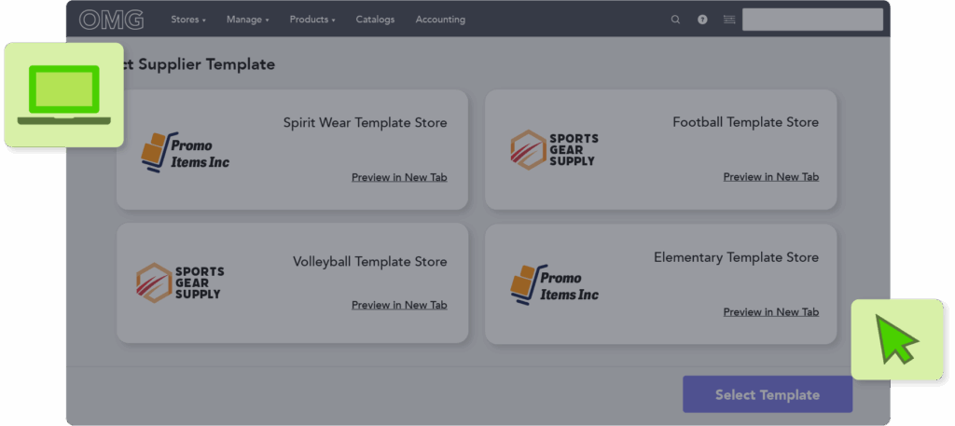Click the Sports Gear Supply logo on Volleyball card
Screen dimensions: 955x426
click(x=179, y=282)
